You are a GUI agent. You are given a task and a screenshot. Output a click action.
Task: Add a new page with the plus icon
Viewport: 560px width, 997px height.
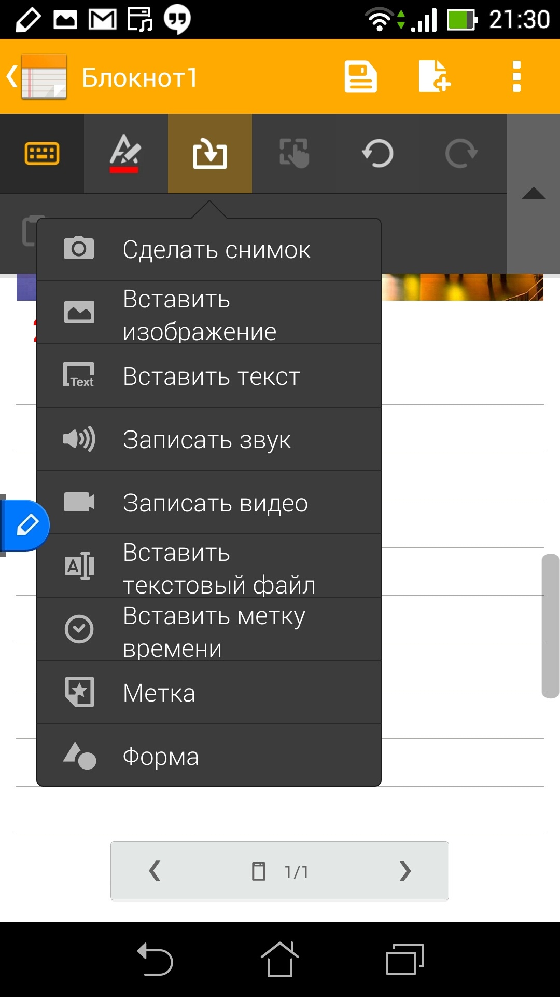click(x=435, y=77)
